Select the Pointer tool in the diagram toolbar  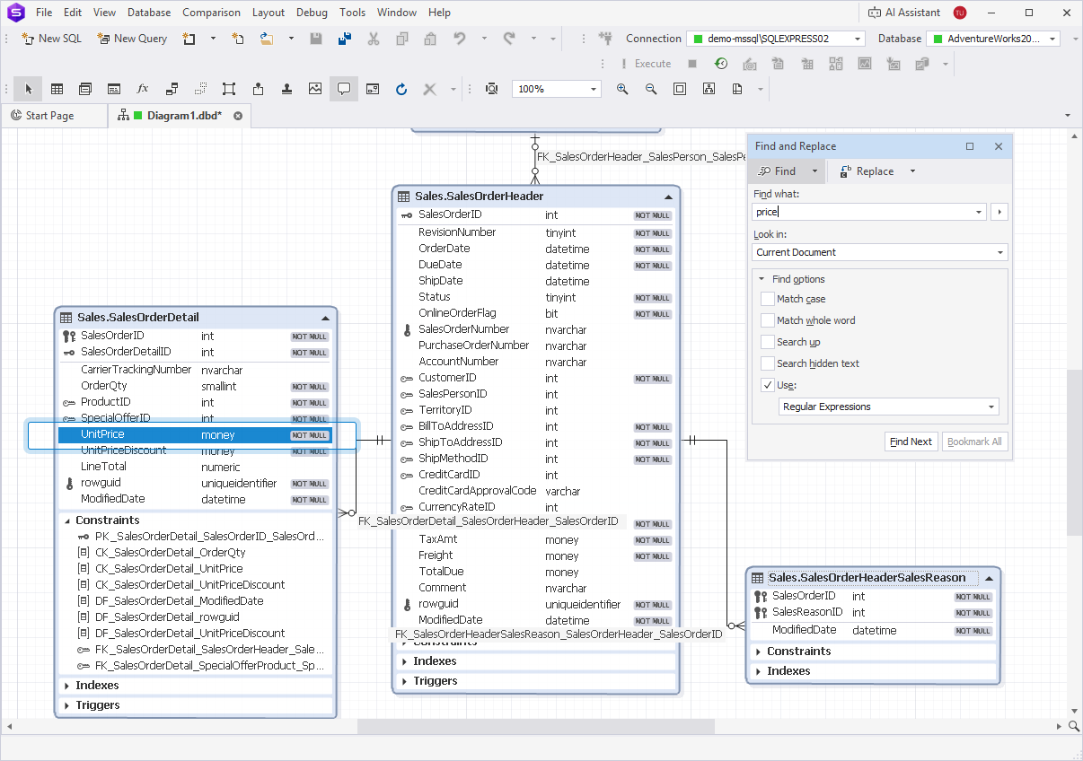point(28,88)
